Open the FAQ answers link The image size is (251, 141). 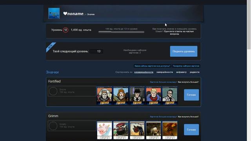[x=179, y=33]
